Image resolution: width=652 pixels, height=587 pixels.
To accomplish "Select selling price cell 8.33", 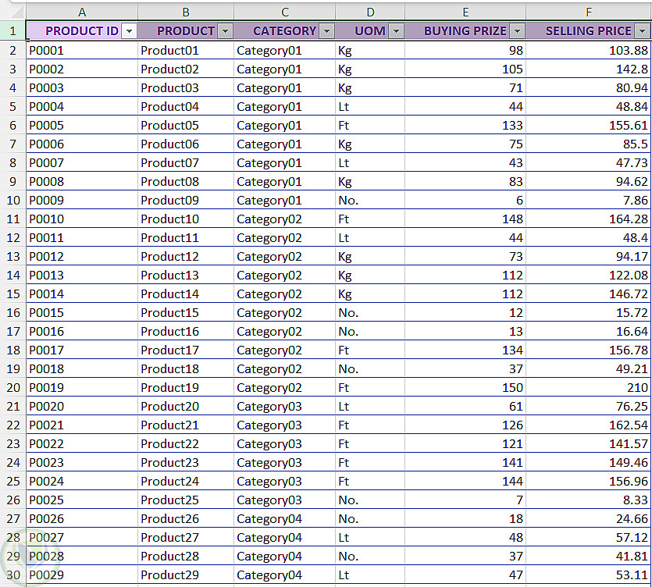I will pyautogui.click(x=589, y=500).
